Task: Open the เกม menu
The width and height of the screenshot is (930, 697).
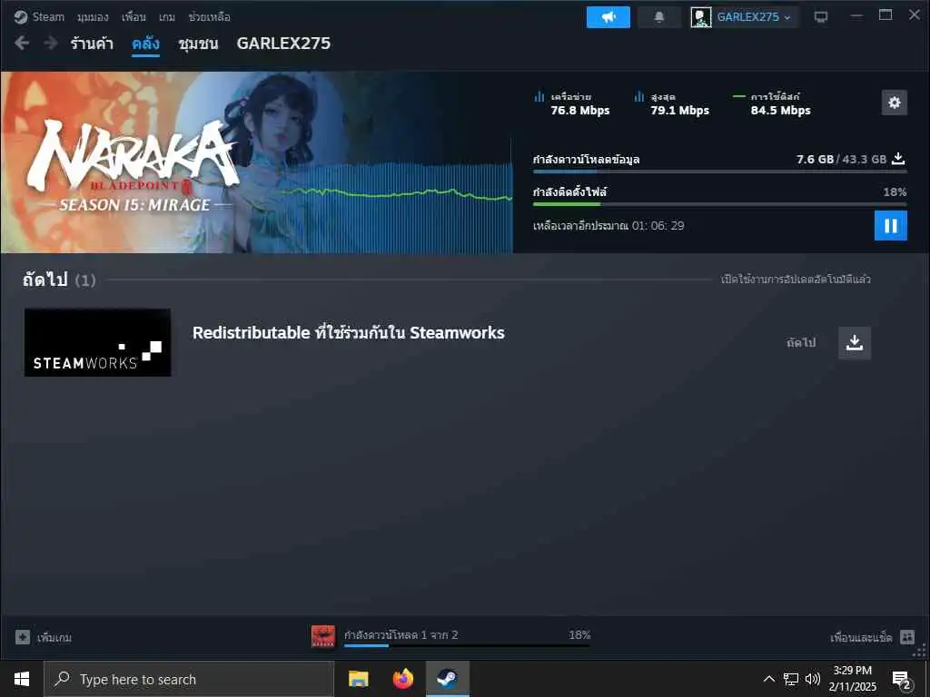Action: 167,17
